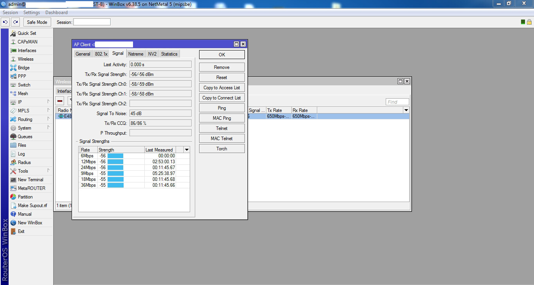Click the MAC Ping button
The height and width of the screenshot is (285, 534).
point(222,118)
